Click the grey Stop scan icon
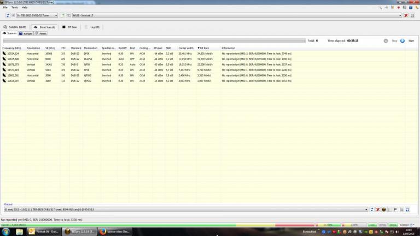Image resolution: width=420 pixels, height=236 pixels. [386, 40]
